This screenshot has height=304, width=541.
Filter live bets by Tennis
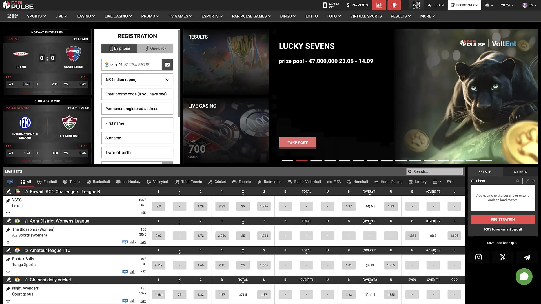(72, 182)
